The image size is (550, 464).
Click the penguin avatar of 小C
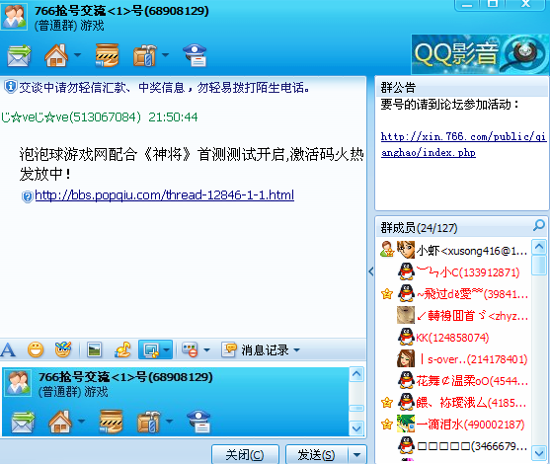click(x=406, y=271)
